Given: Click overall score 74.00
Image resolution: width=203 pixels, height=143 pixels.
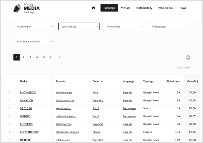Looking at the screenshot, I should (192, 93).
